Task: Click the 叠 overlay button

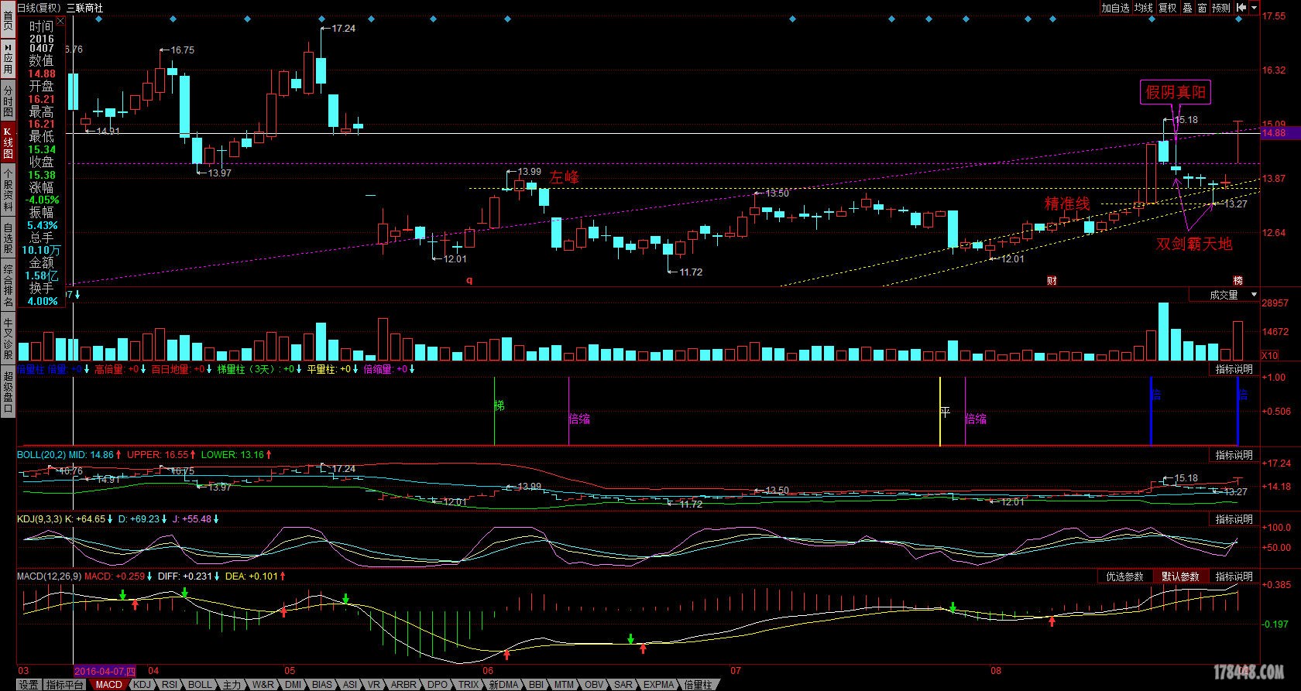Action: (1187, 8)
